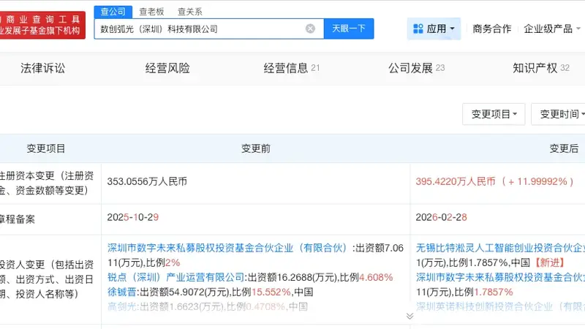585x329 pixels.
Task: Open 高剑光 shareholder link
Action: click(121, 306)
